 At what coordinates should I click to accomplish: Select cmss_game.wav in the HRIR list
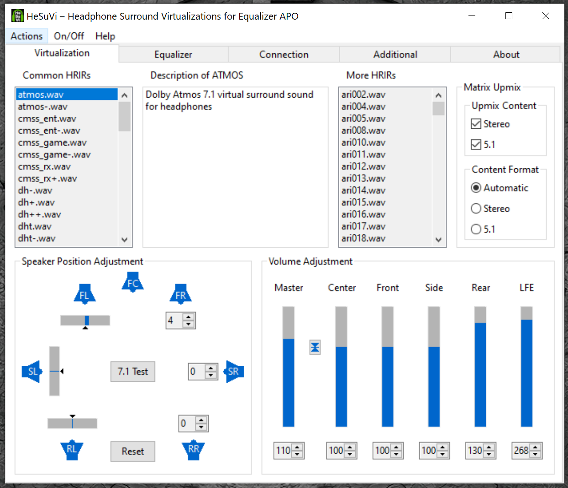[67, 142]
